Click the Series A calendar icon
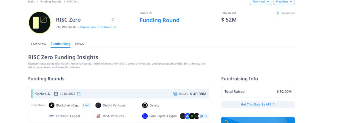Image resolution: width=353 pixels, height=123 pixels. coord(56,94)
